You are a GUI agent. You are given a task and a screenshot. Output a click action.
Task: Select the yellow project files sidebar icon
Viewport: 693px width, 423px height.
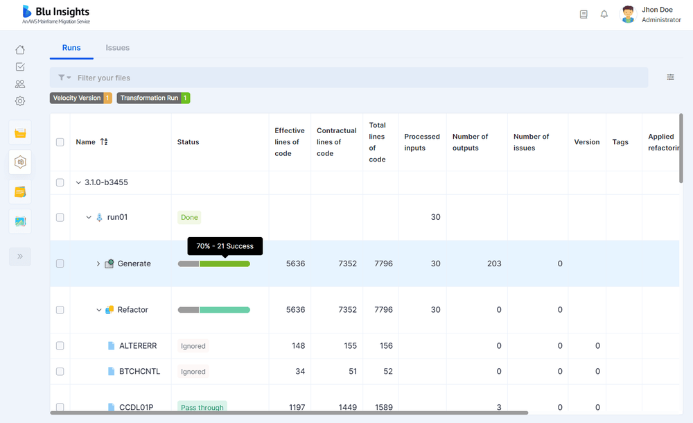click(x=20, y=131)
